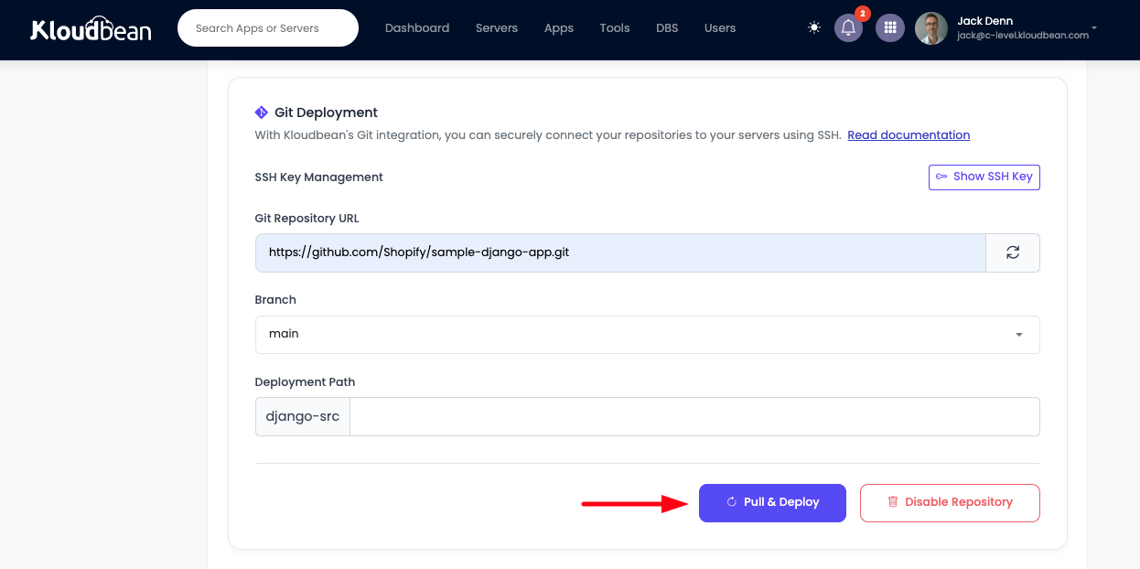Click the circular sync icon on Pull & Deploy

point(731,501)
